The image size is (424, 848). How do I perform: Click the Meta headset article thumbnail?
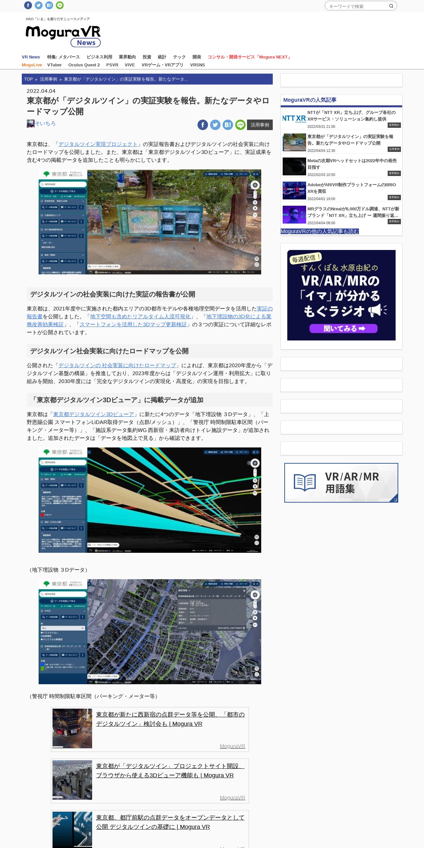[x=294, y=166]
